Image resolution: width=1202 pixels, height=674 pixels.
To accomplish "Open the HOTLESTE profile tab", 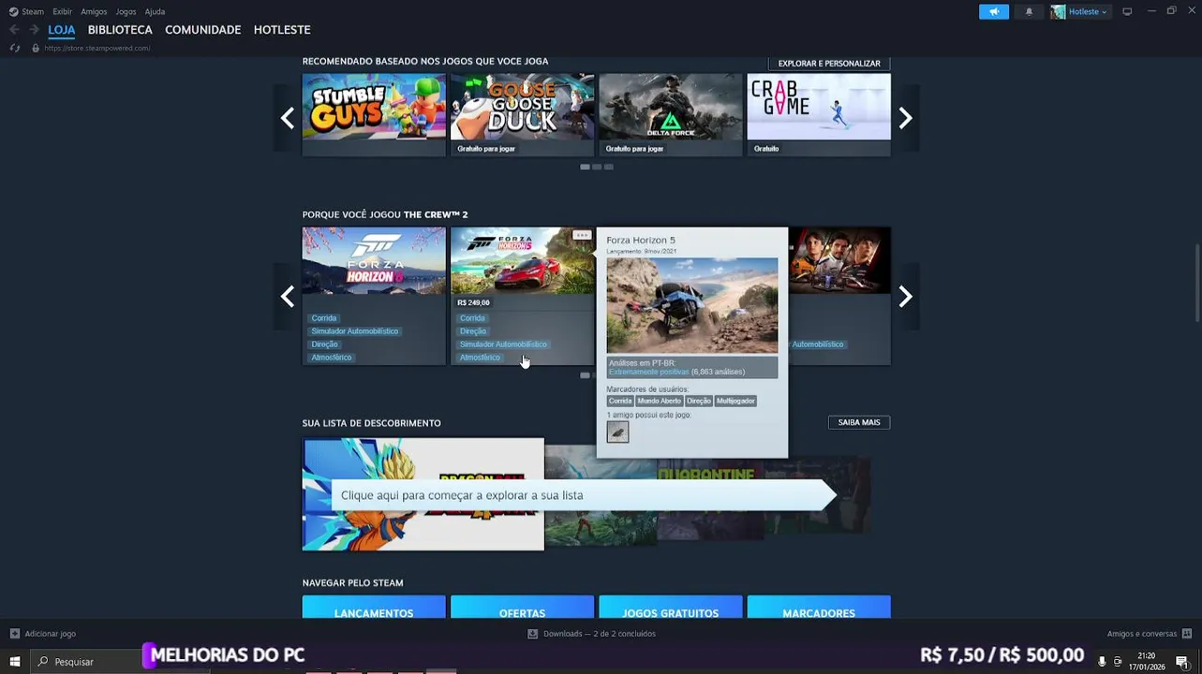I will click(282, 30).
